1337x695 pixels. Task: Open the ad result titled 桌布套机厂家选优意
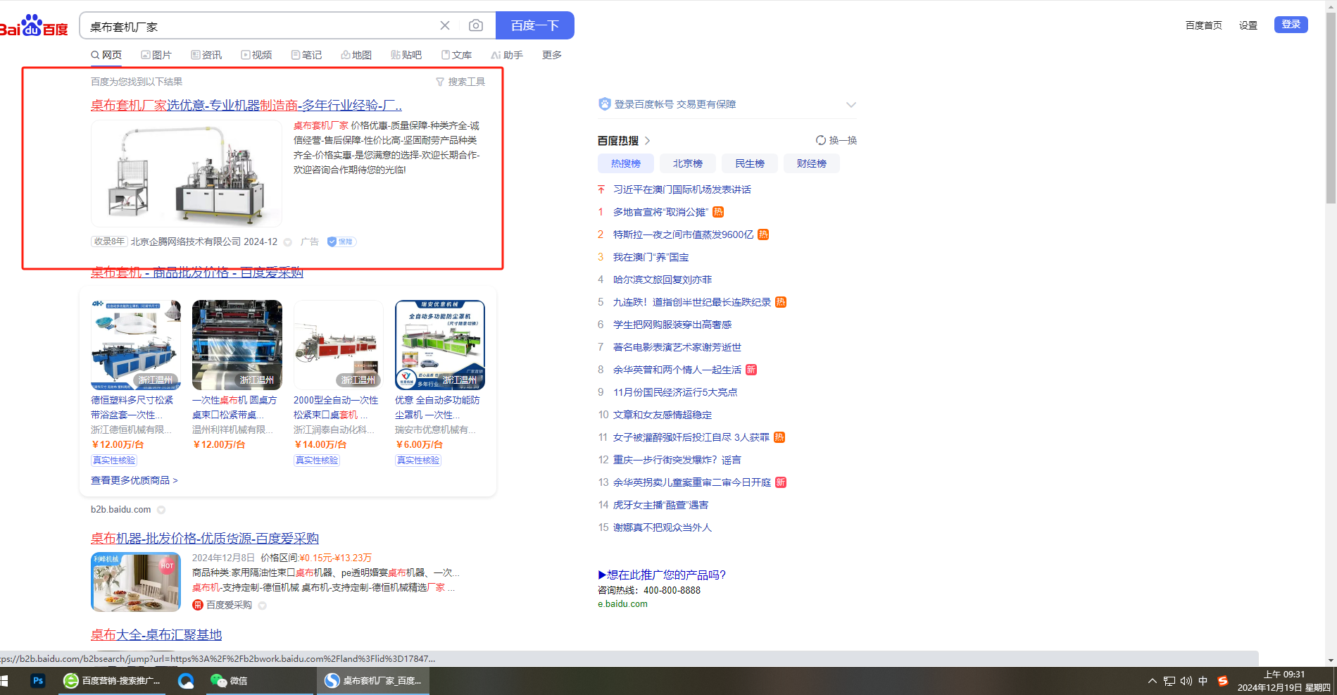[246, 106]
